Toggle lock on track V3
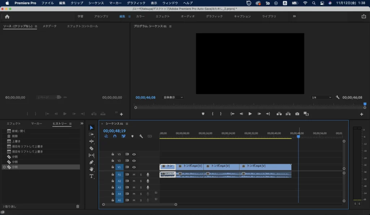 (x=113, y=154)
